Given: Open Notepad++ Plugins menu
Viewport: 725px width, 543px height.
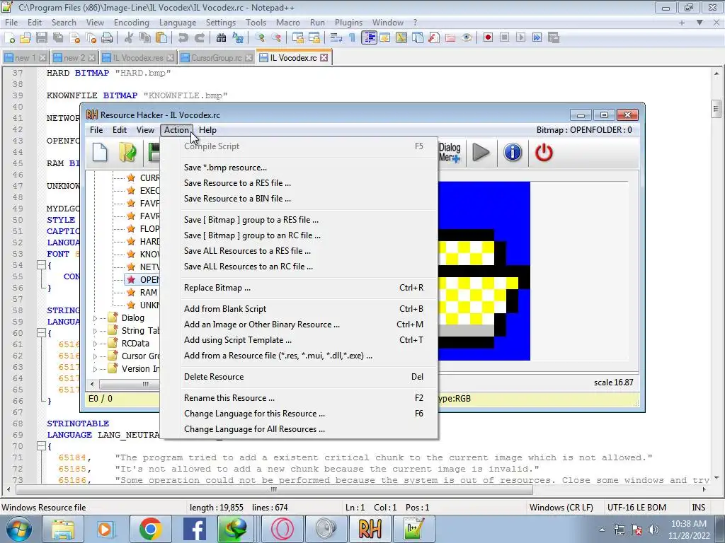Looking at the screenshot, I should tap(348, 23).
